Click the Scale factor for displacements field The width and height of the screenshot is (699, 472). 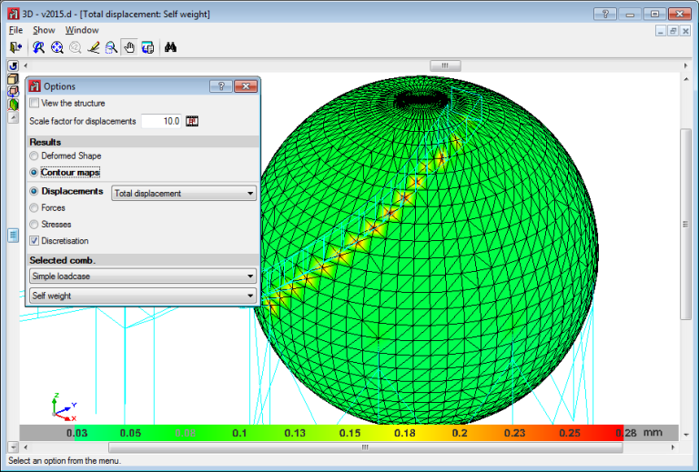(162, 121)
